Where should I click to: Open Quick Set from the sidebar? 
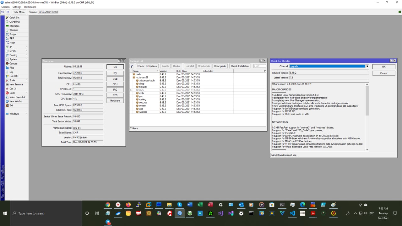pyautogui.click(x=14, y=18)
